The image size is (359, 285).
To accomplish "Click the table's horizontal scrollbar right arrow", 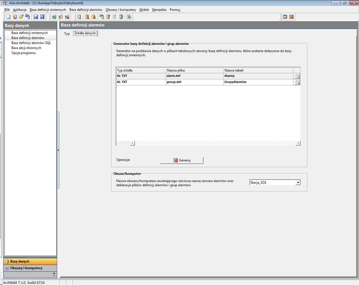I will tap(298, 143).
